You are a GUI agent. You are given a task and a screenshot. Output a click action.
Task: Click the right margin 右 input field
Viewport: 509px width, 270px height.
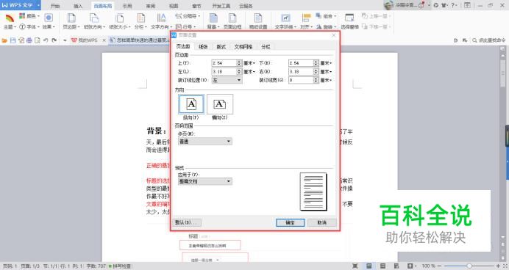click(x=301, y=72)
